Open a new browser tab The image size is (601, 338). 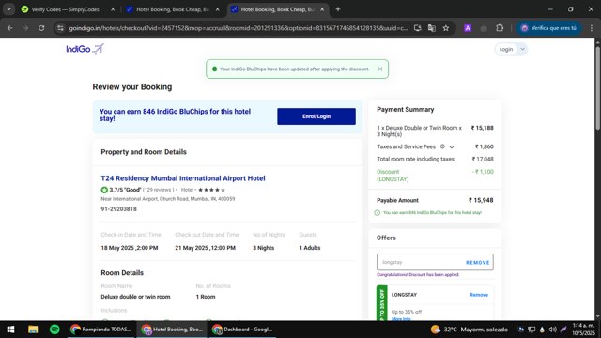[x=338, y=9]
